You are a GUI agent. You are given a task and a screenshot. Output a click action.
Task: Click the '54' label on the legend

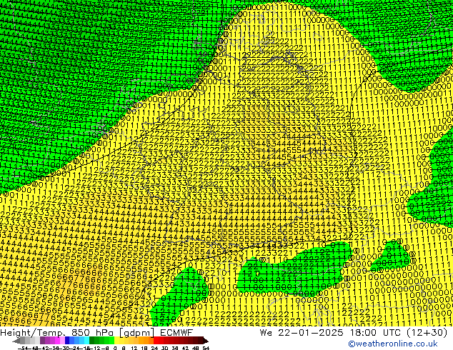coord(206,348)
